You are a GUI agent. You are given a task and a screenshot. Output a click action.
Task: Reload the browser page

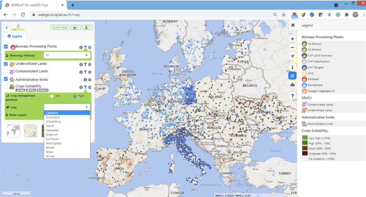point(23,15)
